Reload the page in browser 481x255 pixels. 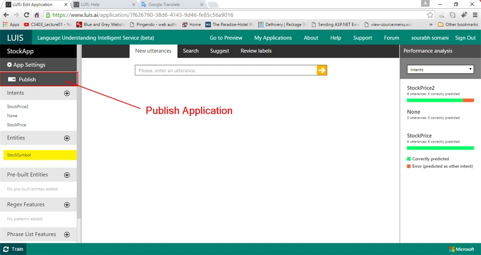26,15
